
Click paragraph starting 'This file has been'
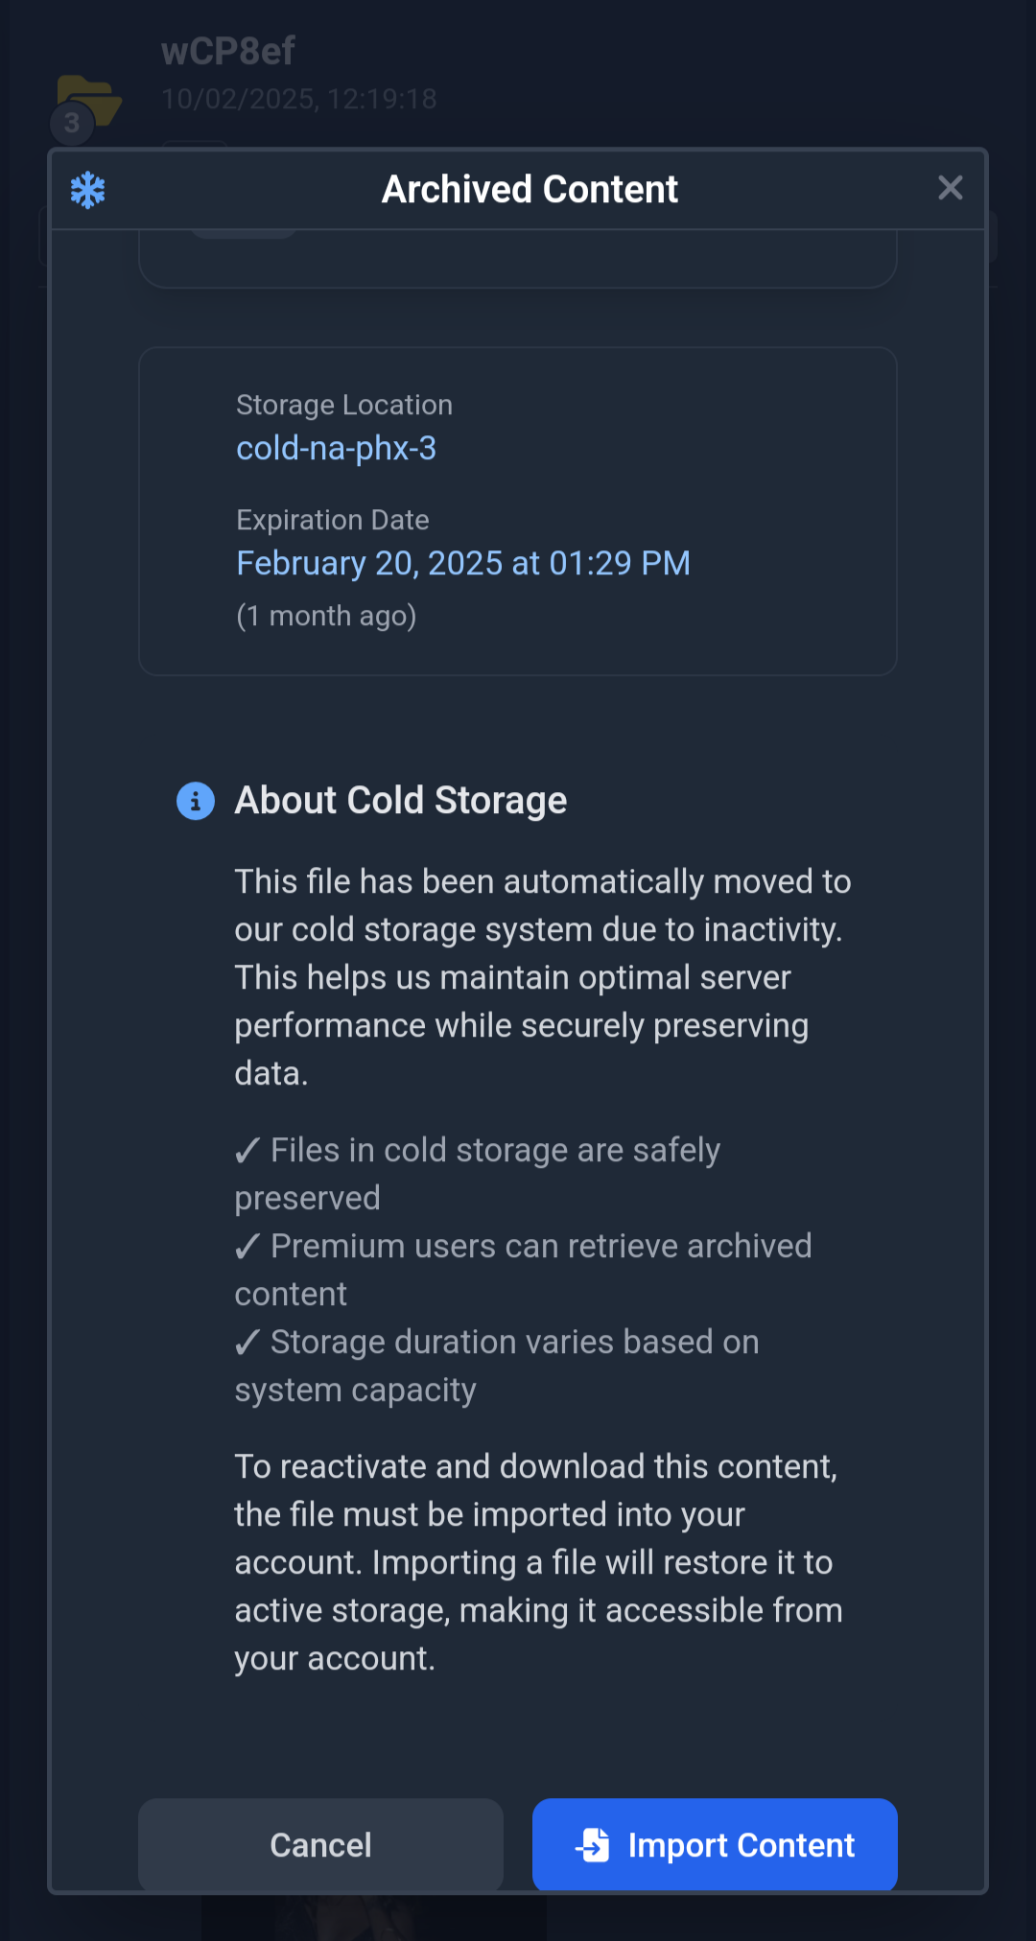[x=542, y=977]
